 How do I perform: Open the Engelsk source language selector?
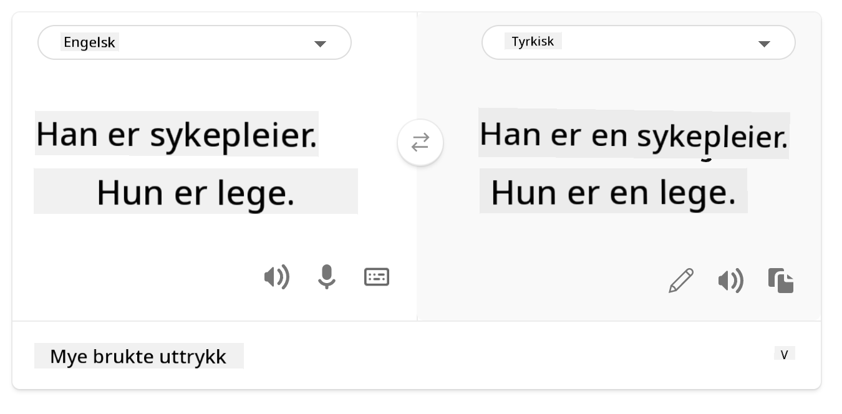pos(194,43)
